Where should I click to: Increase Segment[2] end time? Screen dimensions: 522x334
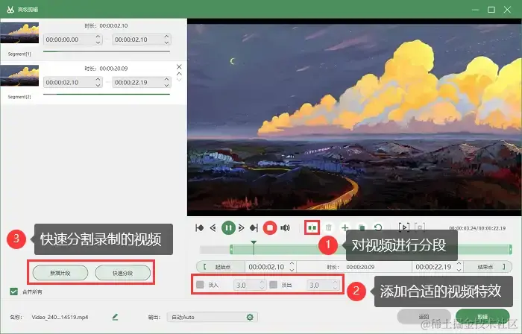(x=166, y=80)
